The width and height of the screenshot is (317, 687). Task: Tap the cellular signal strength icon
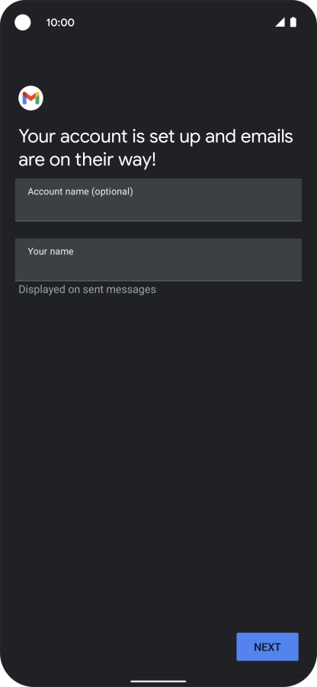pos(280,22)
